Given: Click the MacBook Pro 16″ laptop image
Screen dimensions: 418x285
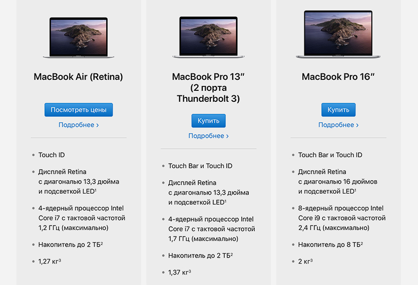Looking at the screenshot, I should pos(338,34).
